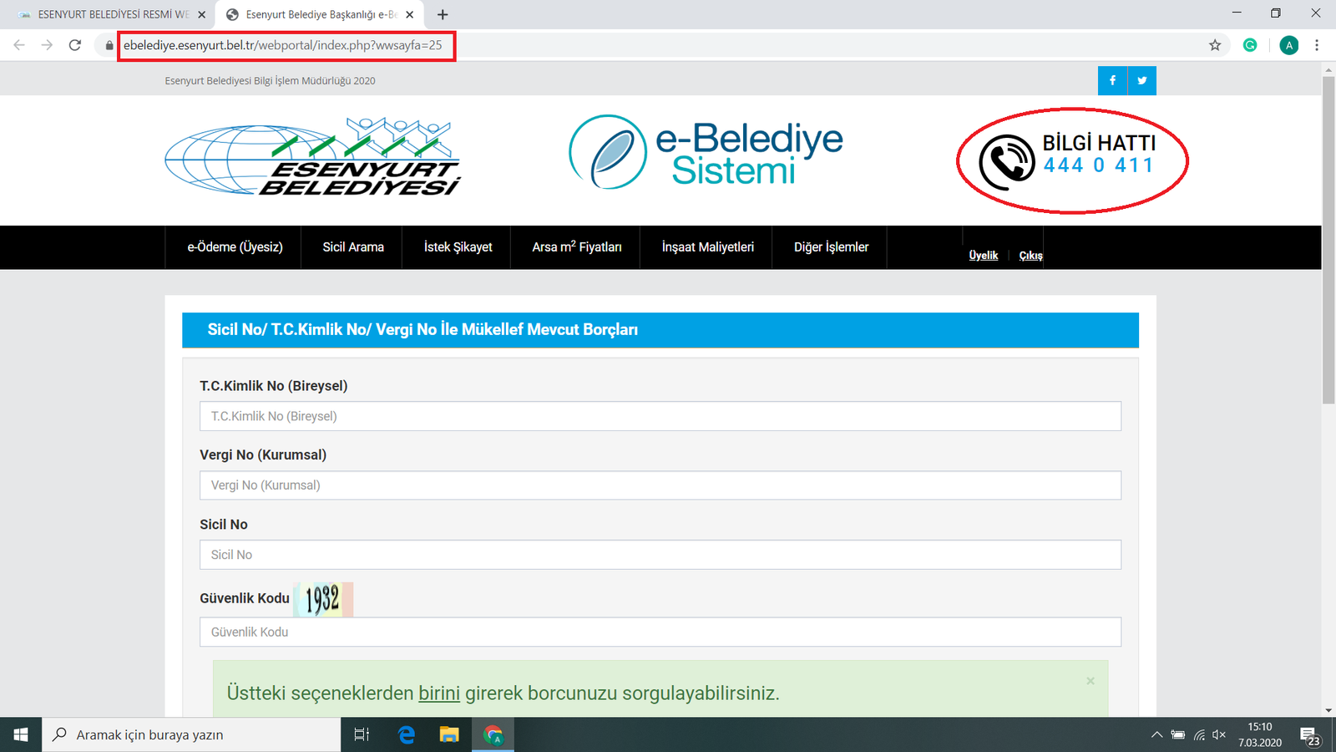Focus the T.C.Kimlik No input field
The height and width of the screenshot is (752, 1336).
[660, 416]
